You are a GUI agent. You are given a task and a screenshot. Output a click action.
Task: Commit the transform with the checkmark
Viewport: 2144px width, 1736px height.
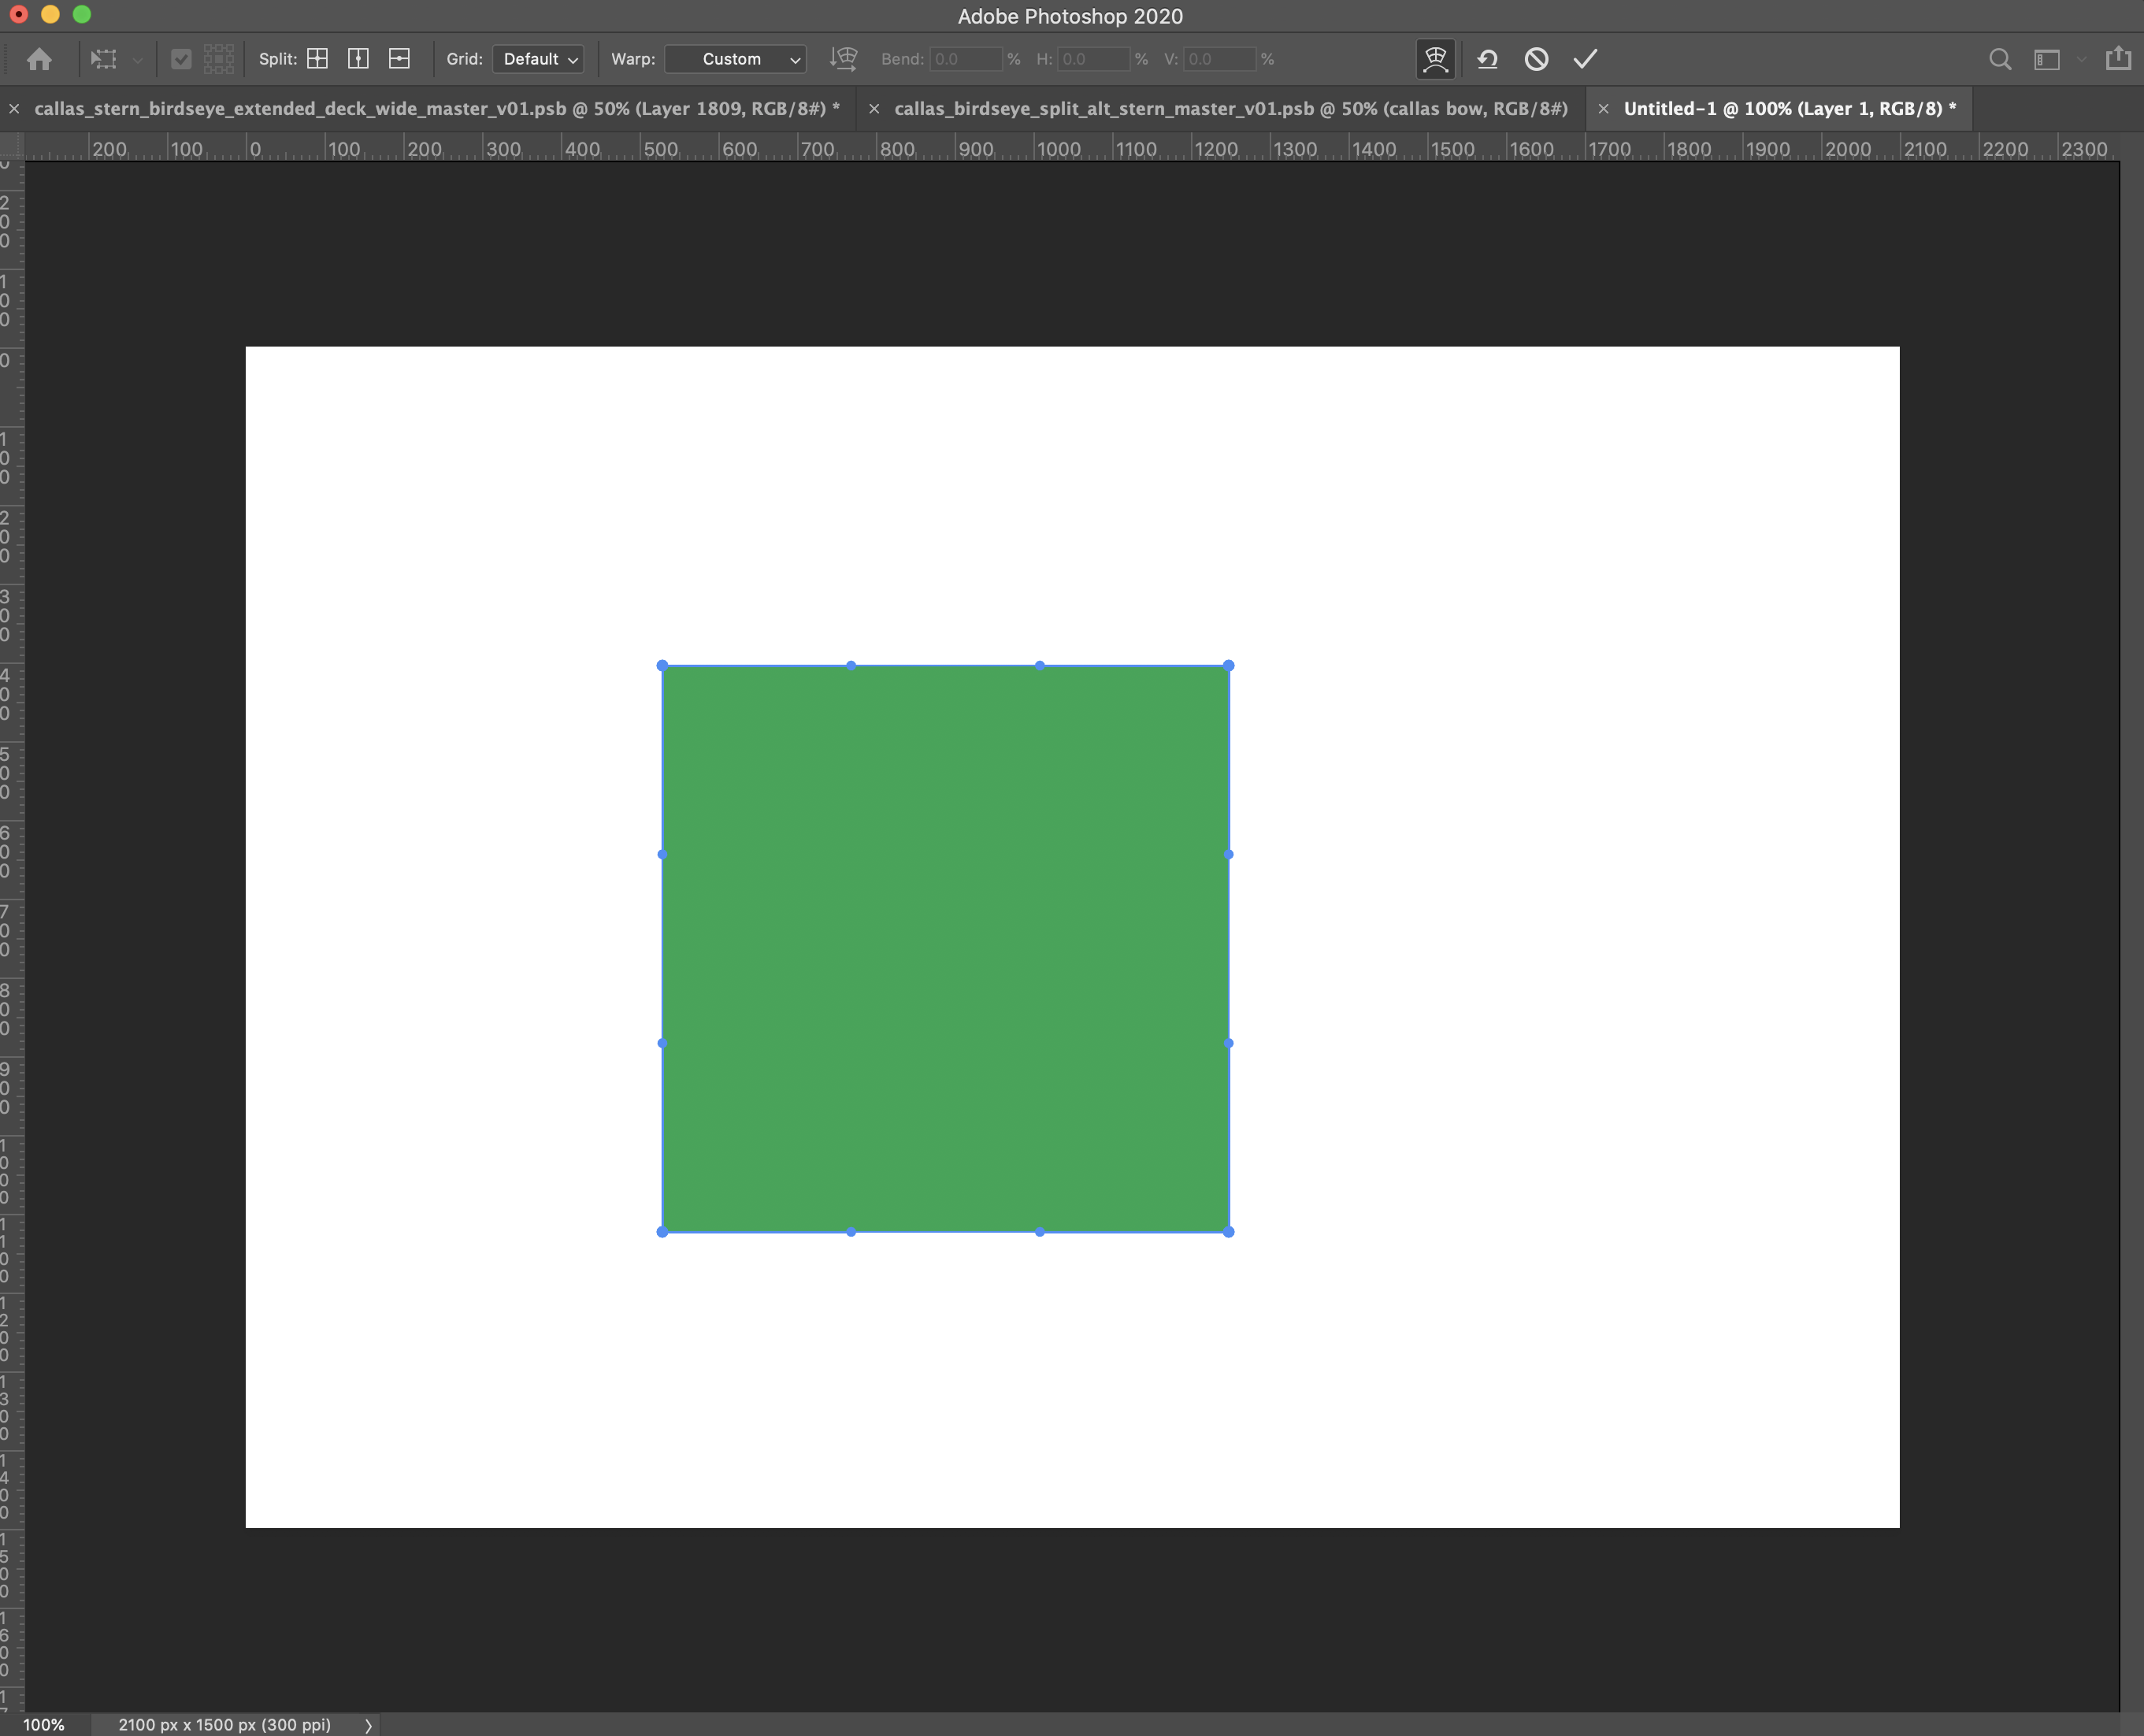(1585, 59)
